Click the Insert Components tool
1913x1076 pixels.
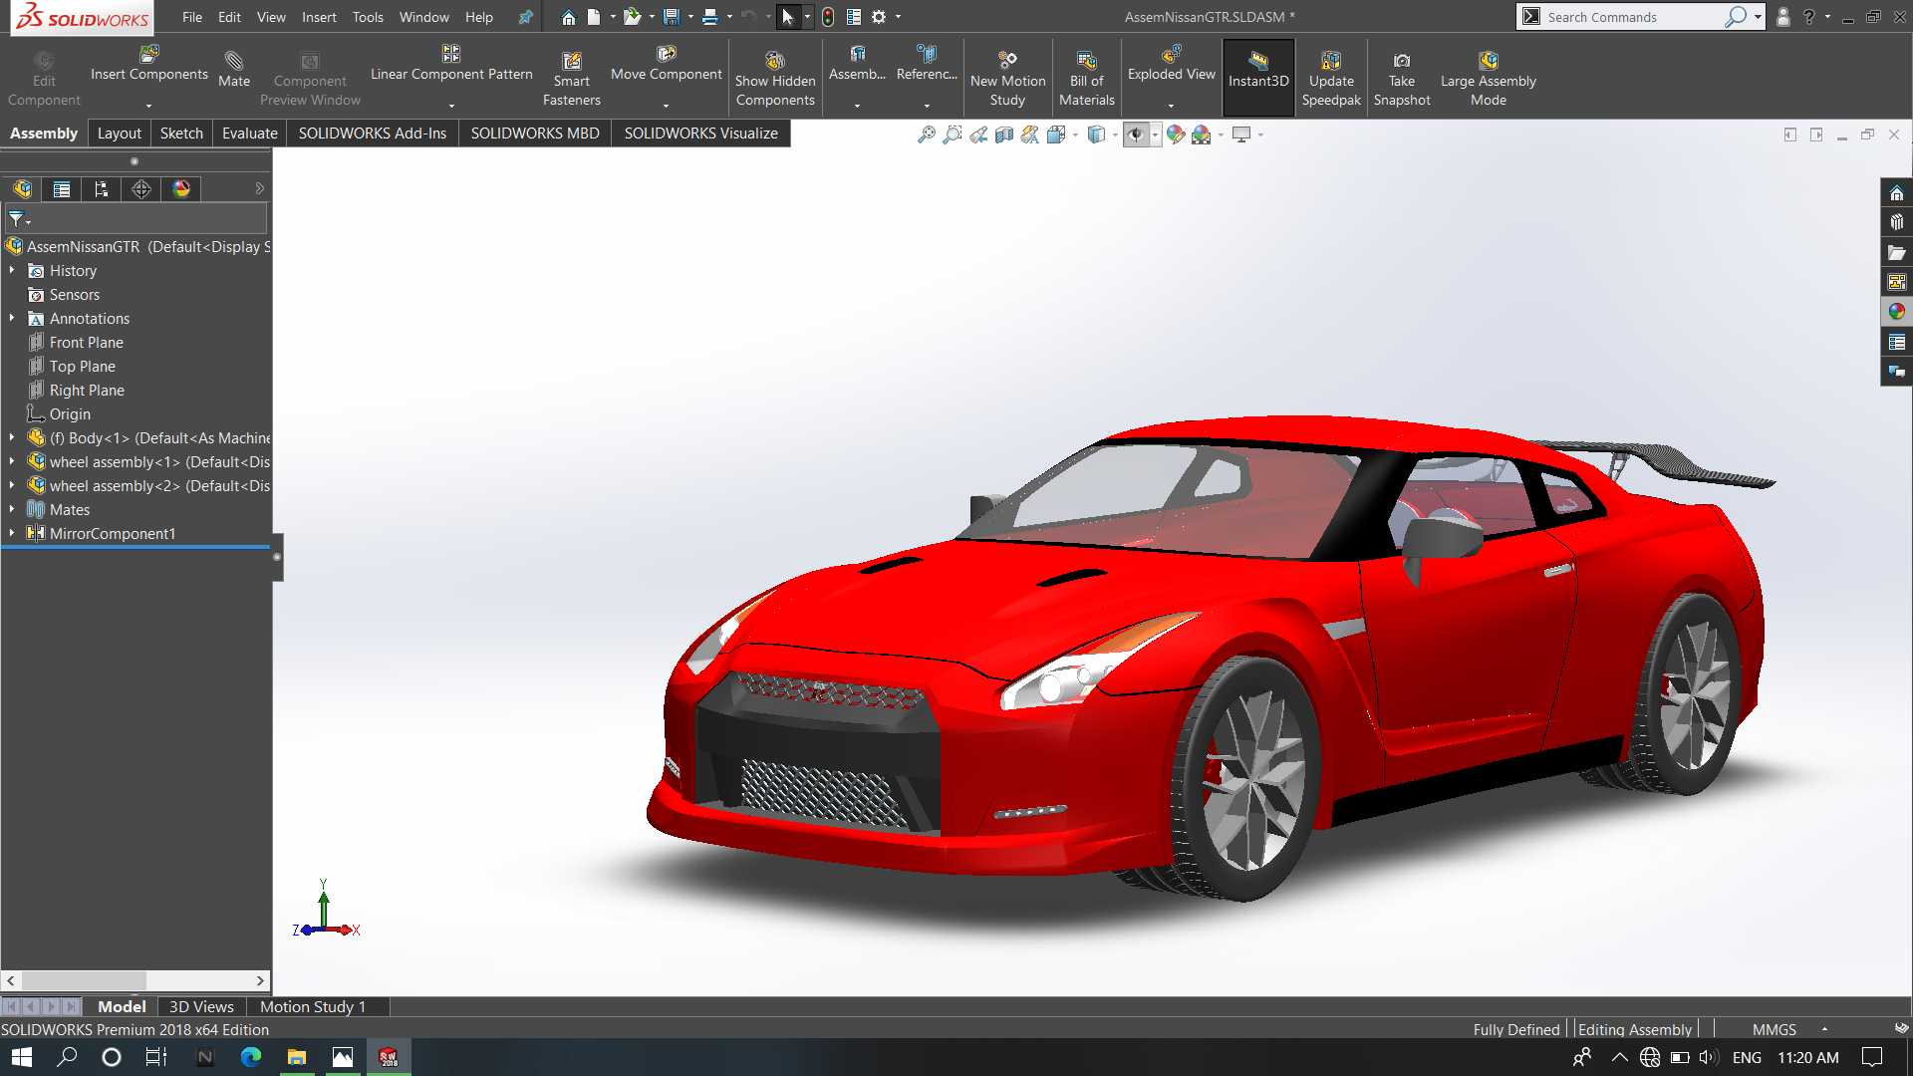coord(149,64)
